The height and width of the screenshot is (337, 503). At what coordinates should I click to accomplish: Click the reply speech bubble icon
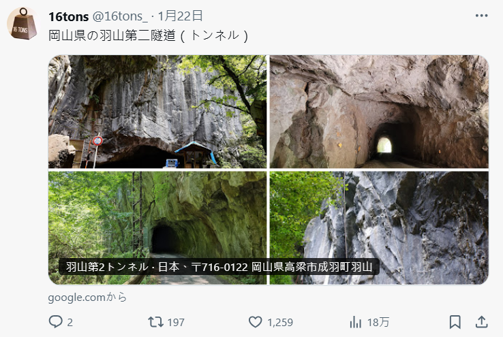[x=55, y=321]
